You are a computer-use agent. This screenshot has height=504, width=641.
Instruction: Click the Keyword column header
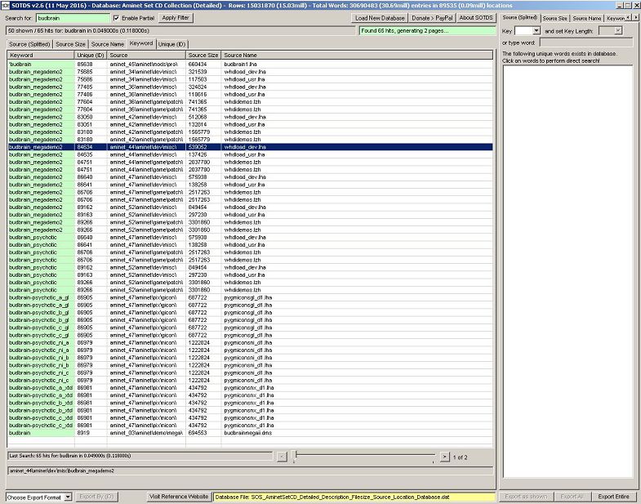tap(41, 55)
